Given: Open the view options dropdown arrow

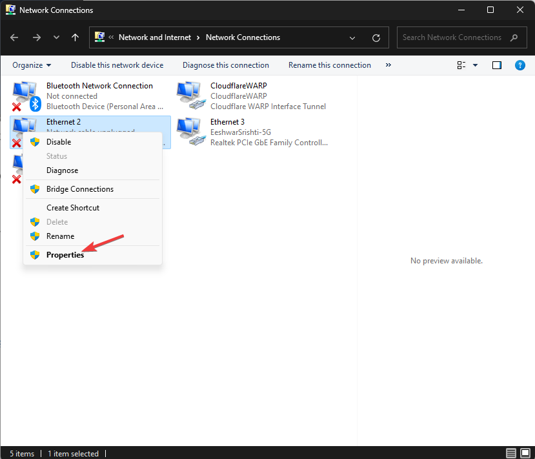Looking at the screenshot, I should coord(475,65).
